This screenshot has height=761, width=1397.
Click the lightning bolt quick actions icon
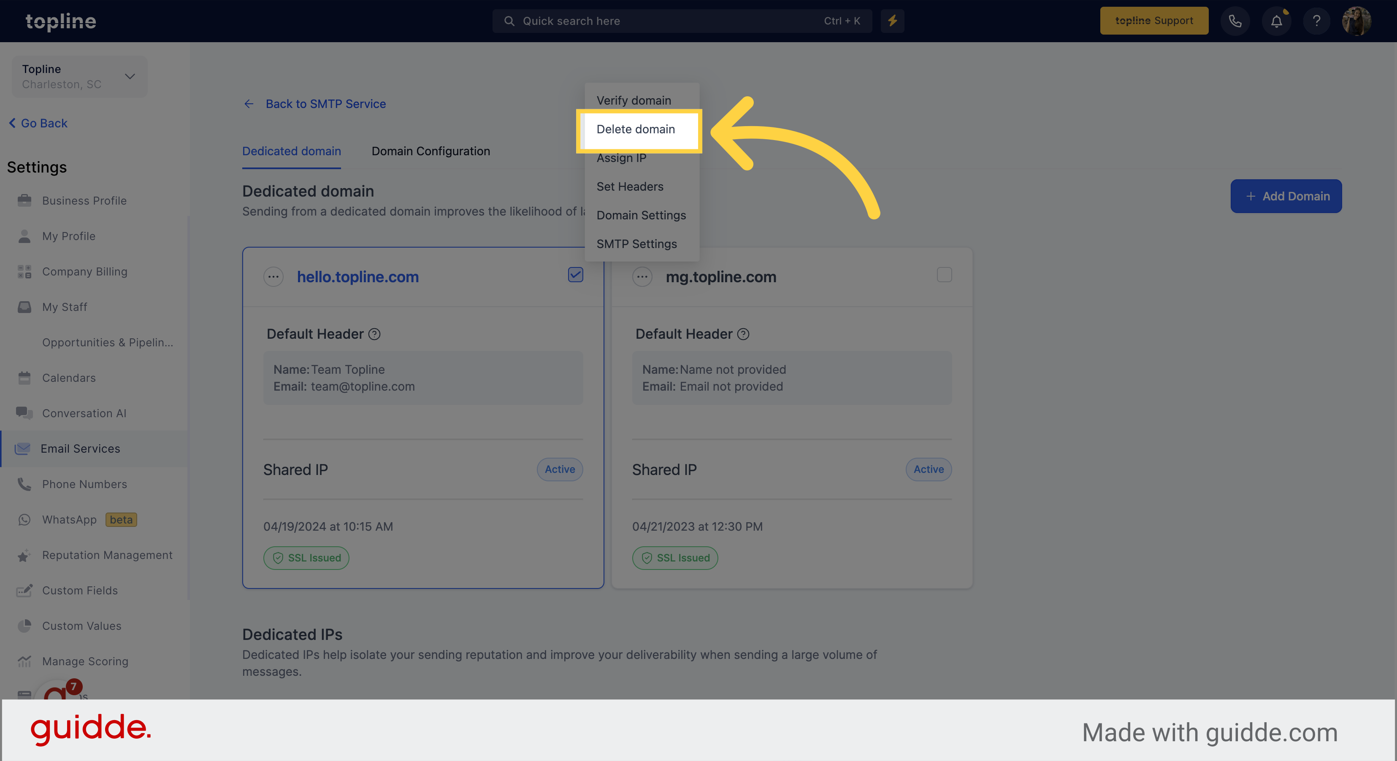click(893, 21)
